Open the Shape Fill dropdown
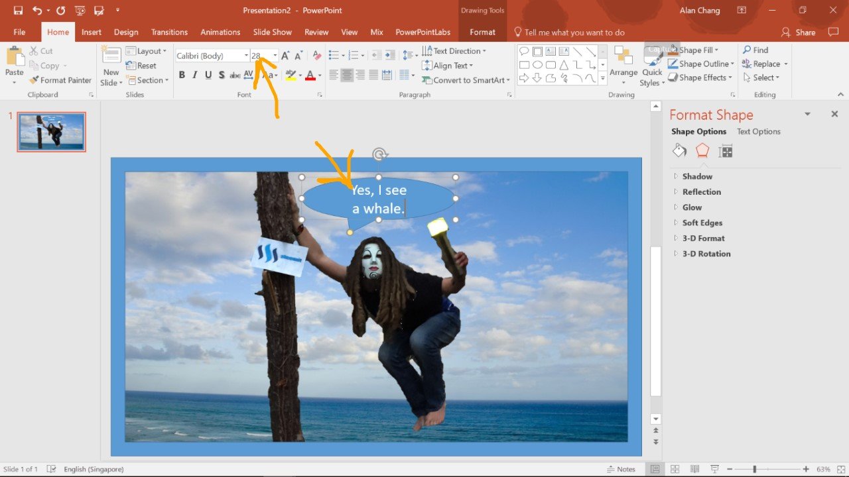Screen dimensions: 849x477 [694, 50]
